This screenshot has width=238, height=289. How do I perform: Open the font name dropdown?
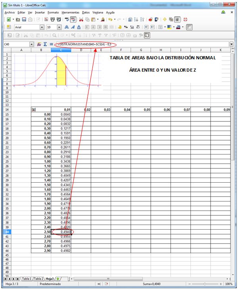pyautogui.click(x=42, y=27)
